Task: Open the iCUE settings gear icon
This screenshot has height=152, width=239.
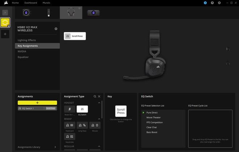Action: [219, 3]
